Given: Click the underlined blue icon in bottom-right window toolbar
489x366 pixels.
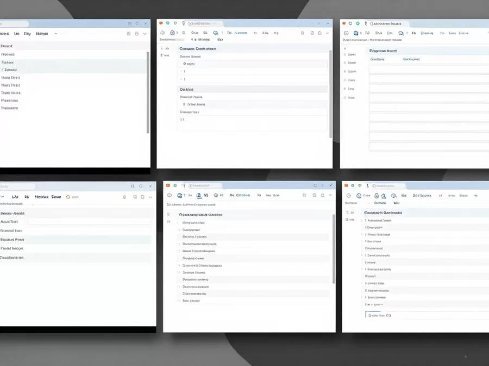Looking at the screenshot, I should (384, 195).
